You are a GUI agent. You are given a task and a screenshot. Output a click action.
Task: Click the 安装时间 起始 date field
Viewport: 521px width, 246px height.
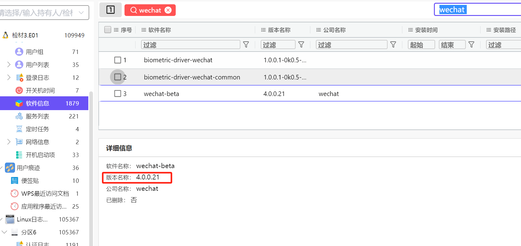(x=421, y=45)
